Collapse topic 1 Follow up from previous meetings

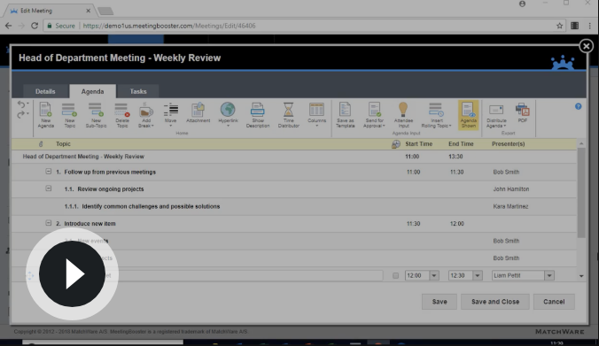coord(49,172)
